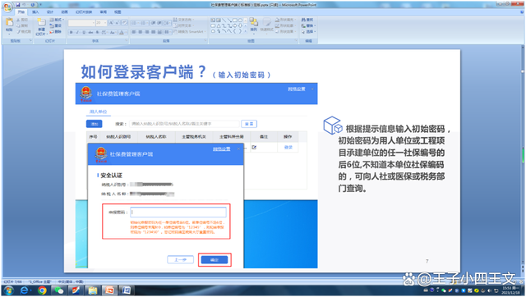Apply bulleted list to text

pos(133,23)
